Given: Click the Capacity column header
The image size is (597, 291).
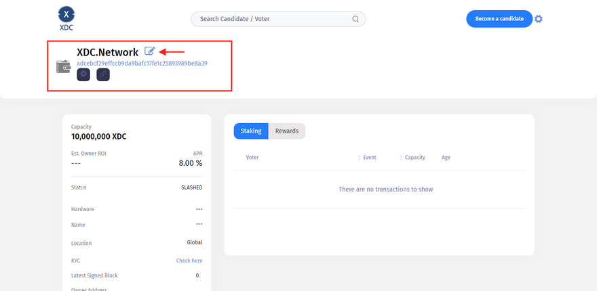Looking at the screenshot, I should click(415, 158).
